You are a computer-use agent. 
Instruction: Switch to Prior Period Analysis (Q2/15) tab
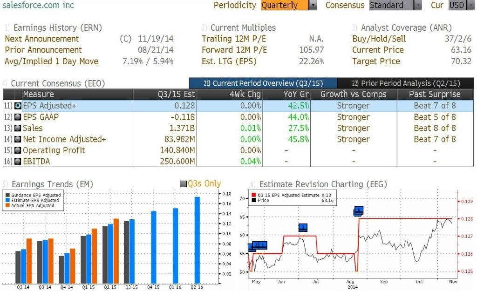[406, 83]
